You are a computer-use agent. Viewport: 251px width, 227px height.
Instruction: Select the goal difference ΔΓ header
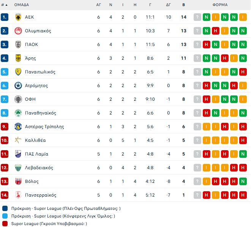tap(169, 5)
